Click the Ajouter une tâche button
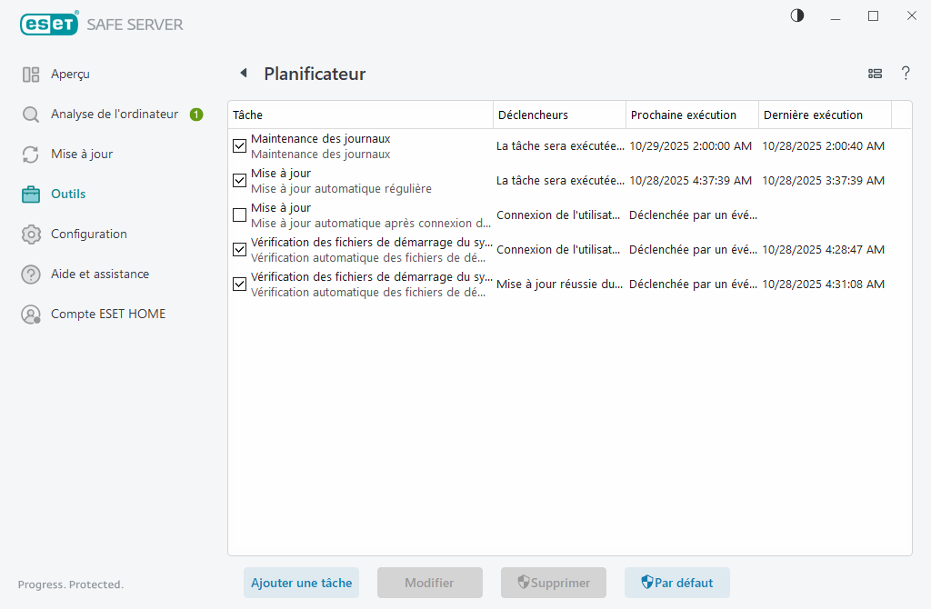931x609 pixels. click(x=301, y=583)
